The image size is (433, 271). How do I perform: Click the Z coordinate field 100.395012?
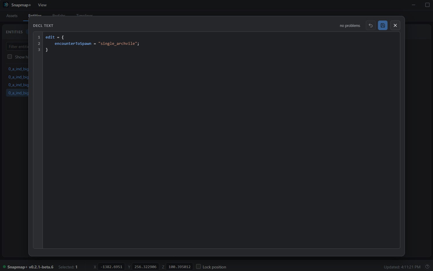pyautogui.click(x=179, y=267)
